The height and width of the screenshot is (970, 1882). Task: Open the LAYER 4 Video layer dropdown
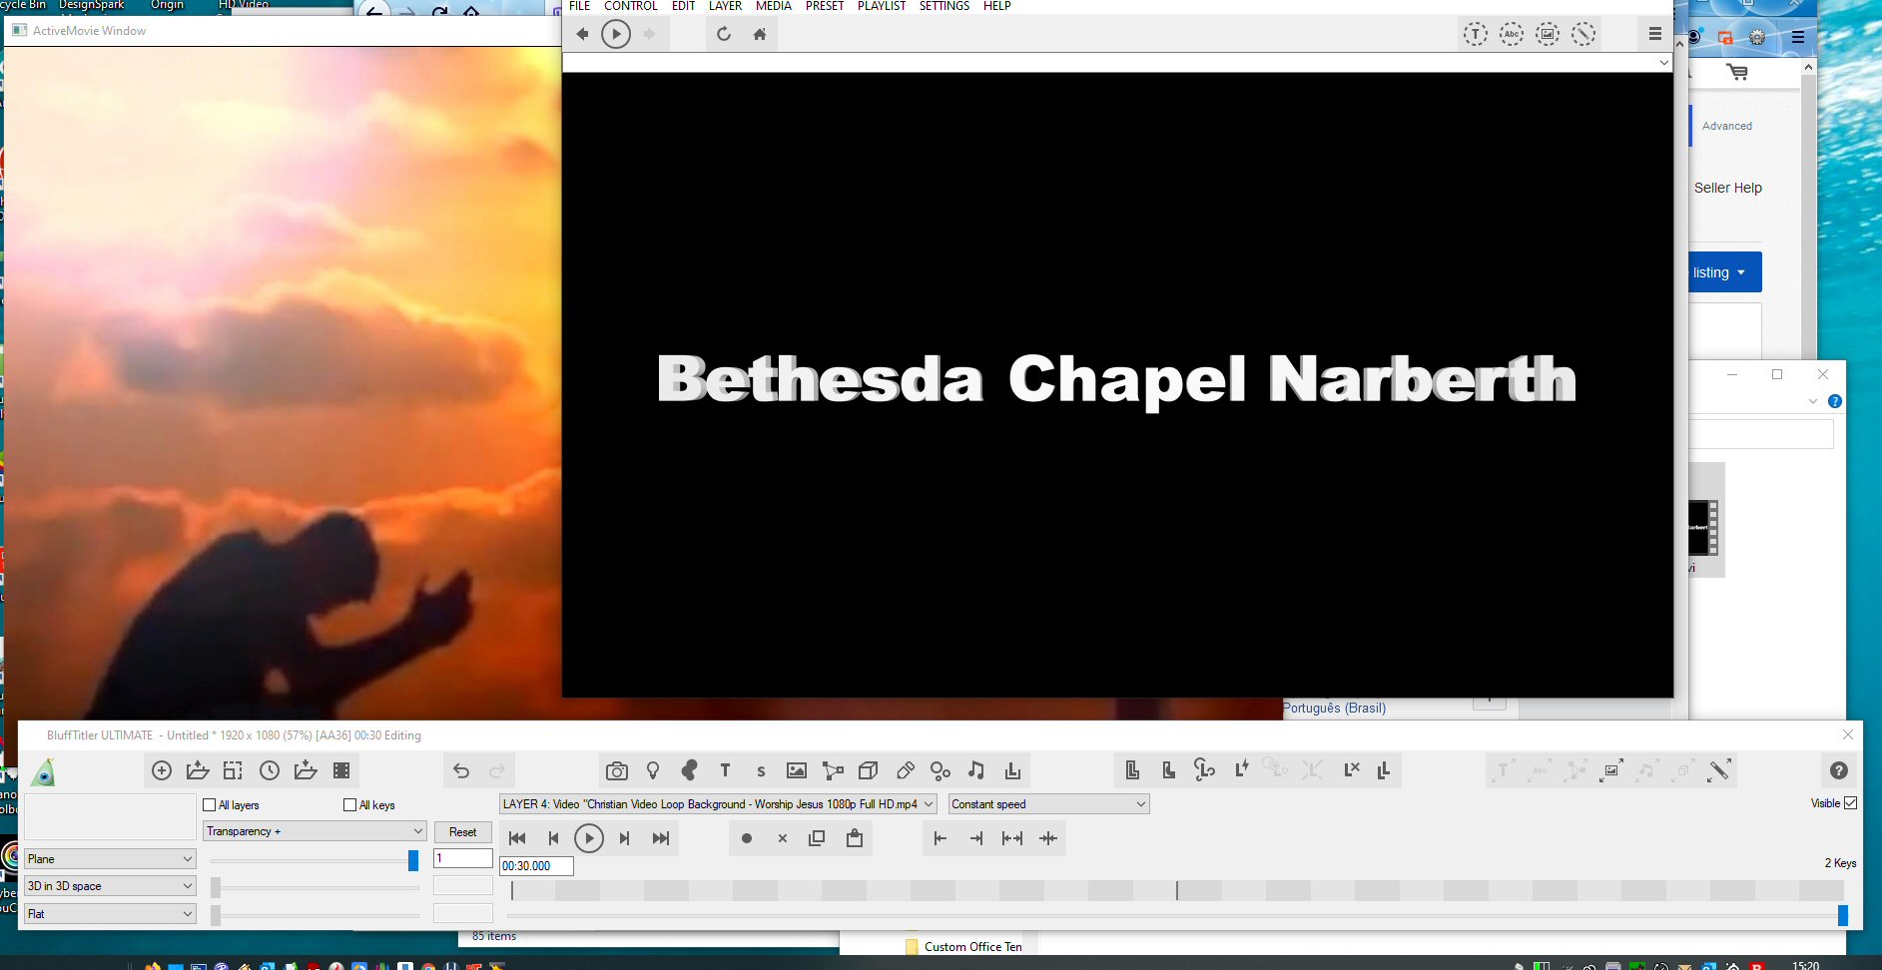[718, 804]
